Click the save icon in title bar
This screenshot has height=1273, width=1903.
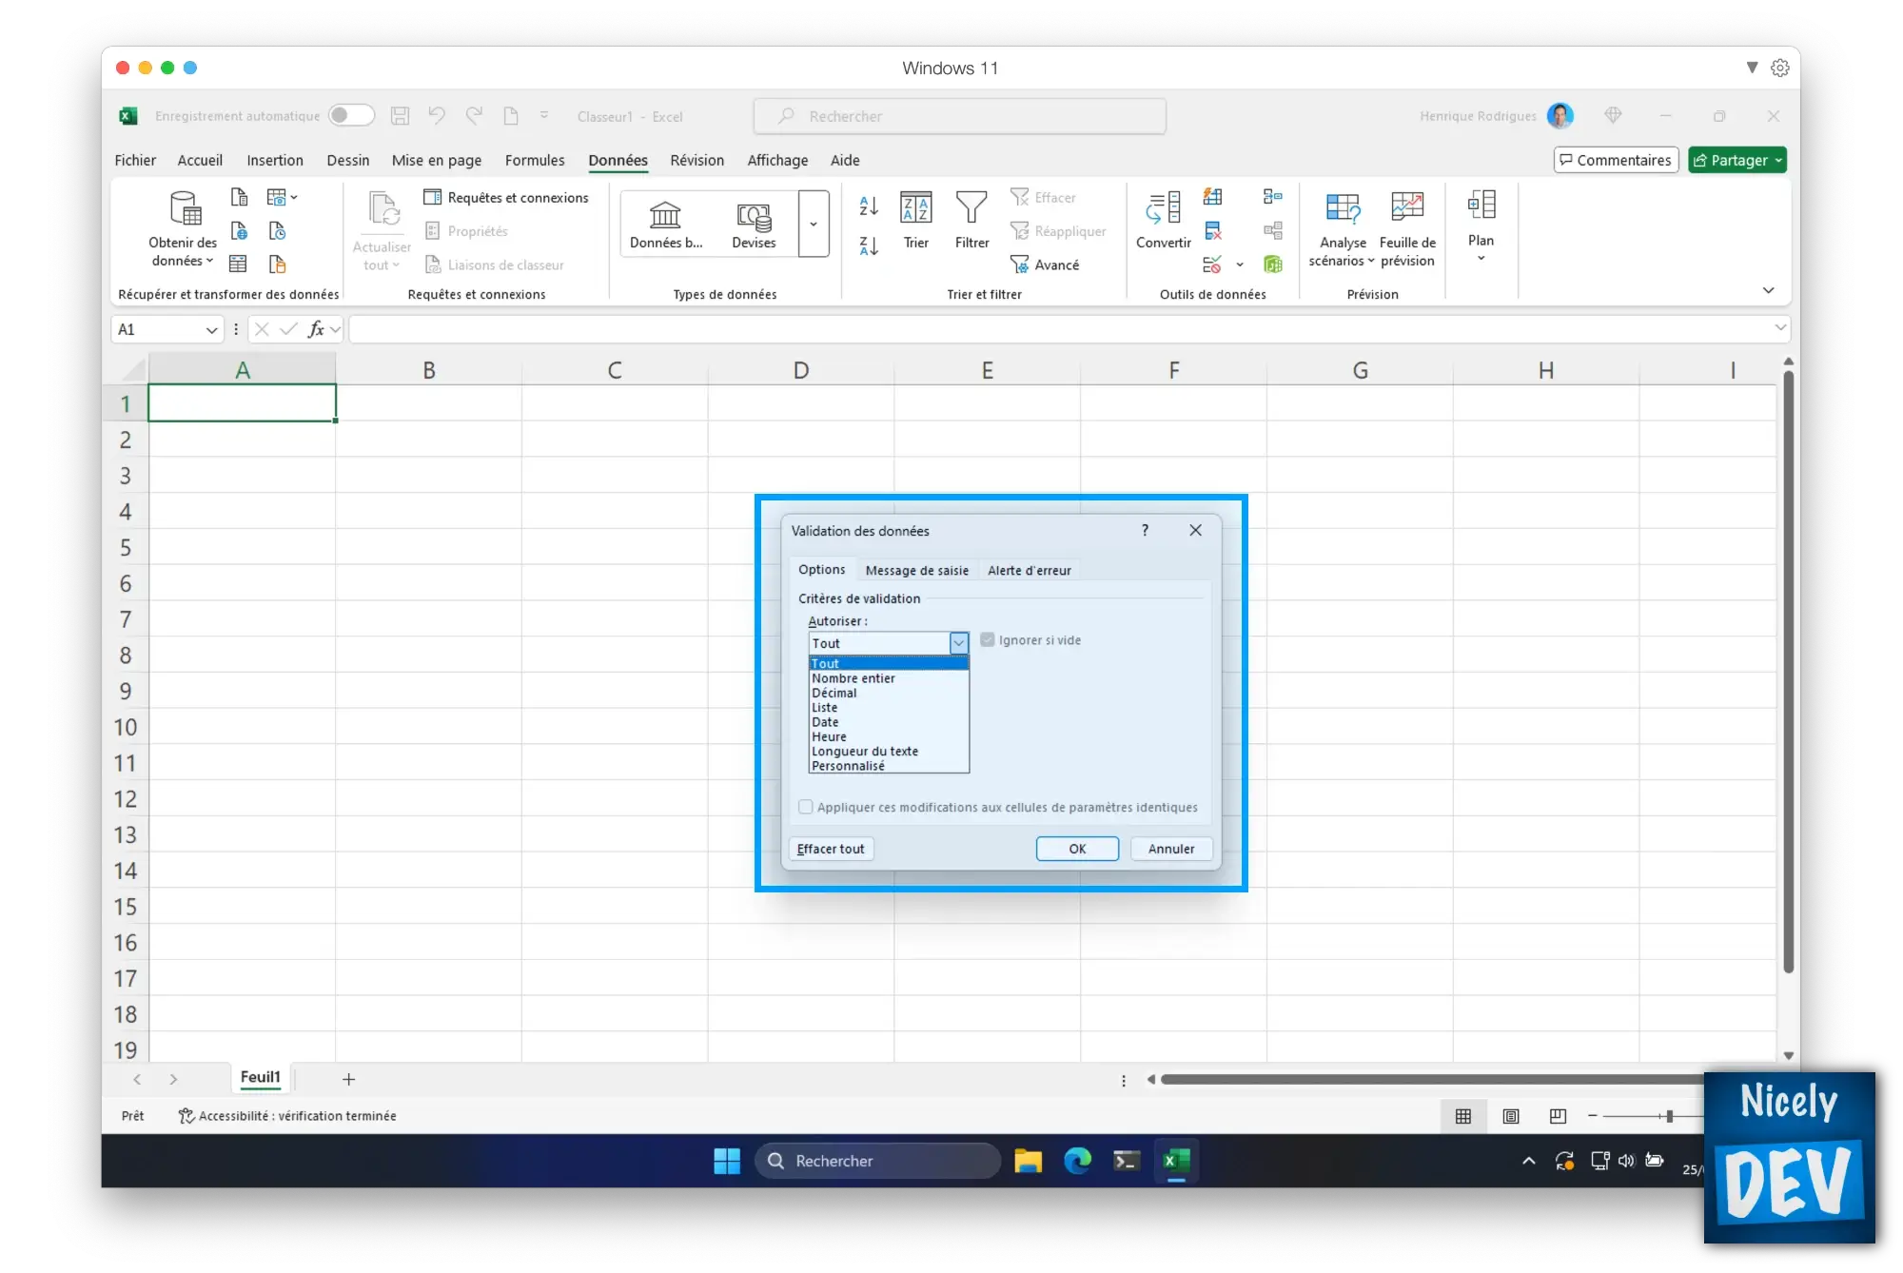tap(401, 116)
